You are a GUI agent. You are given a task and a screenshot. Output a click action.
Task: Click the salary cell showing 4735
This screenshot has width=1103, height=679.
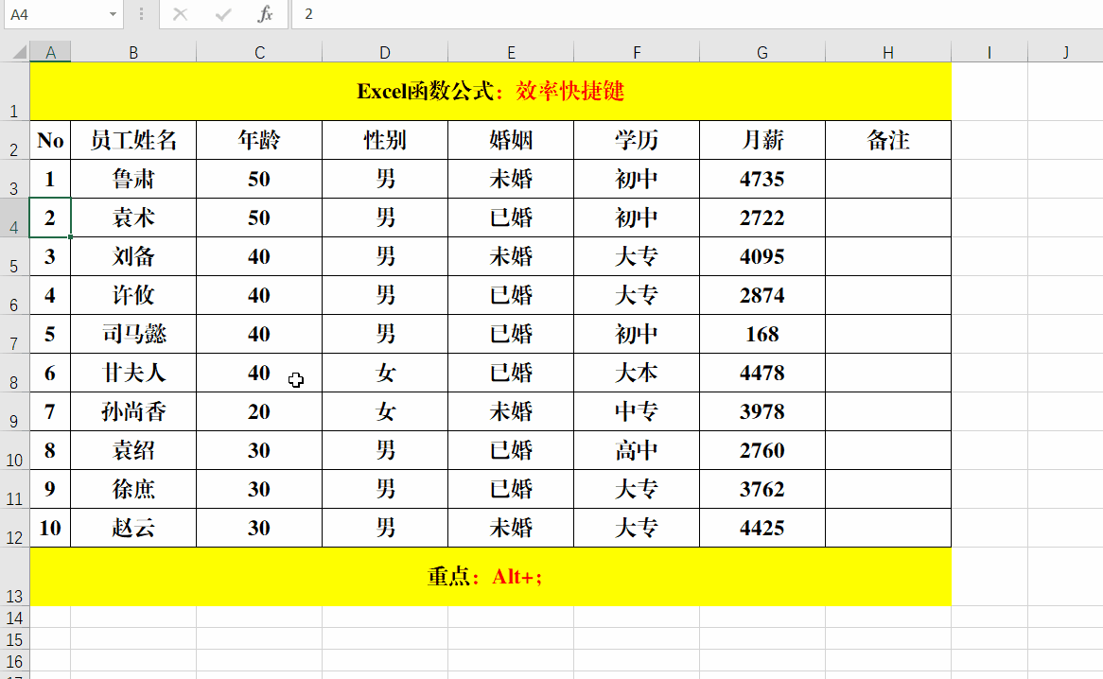point(762,179)
